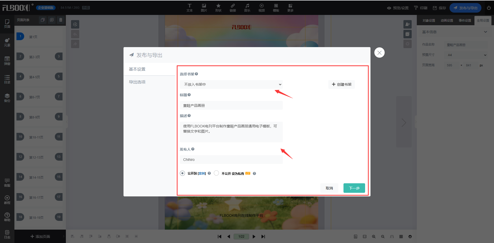Viewport: 494px width, 243px height.
Task: Click the publisher name input field
Action: click(231, 160)
